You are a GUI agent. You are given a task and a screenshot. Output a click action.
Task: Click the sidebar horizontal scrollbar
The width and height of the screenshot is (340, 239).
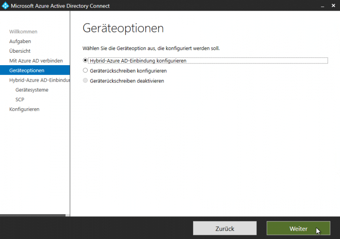coord(33,215)
